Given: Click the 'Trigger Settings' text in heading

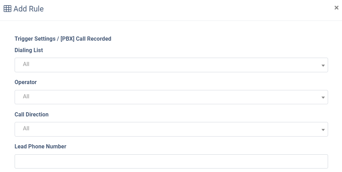Looking at the screenshot, I should pyautogui.click(x=35, y=39).
